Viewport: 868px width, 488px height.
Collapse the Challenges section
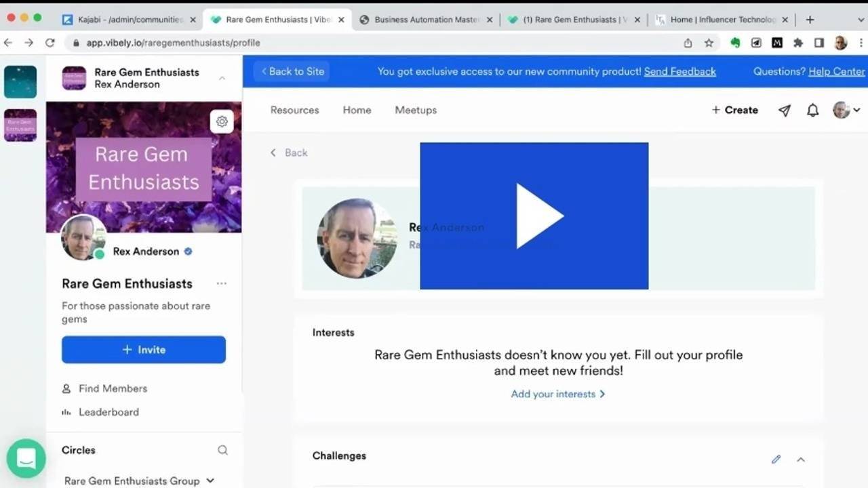(x=801, y=459)
